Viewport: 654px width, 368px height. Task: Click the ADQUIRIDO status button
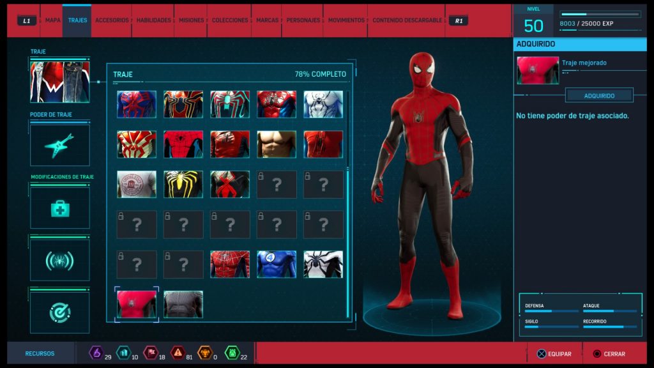[x=599, y=96]
